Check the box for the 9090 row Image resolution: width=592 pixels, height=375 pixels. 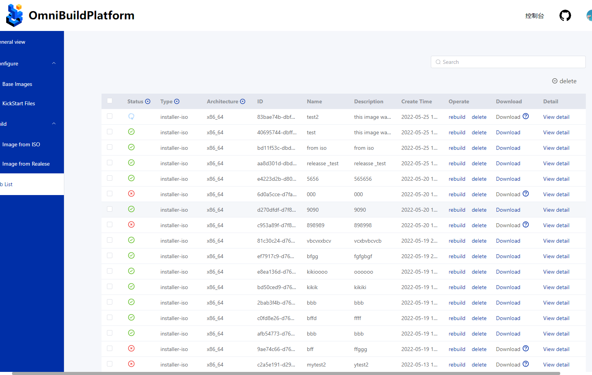(x=110, y=209)
